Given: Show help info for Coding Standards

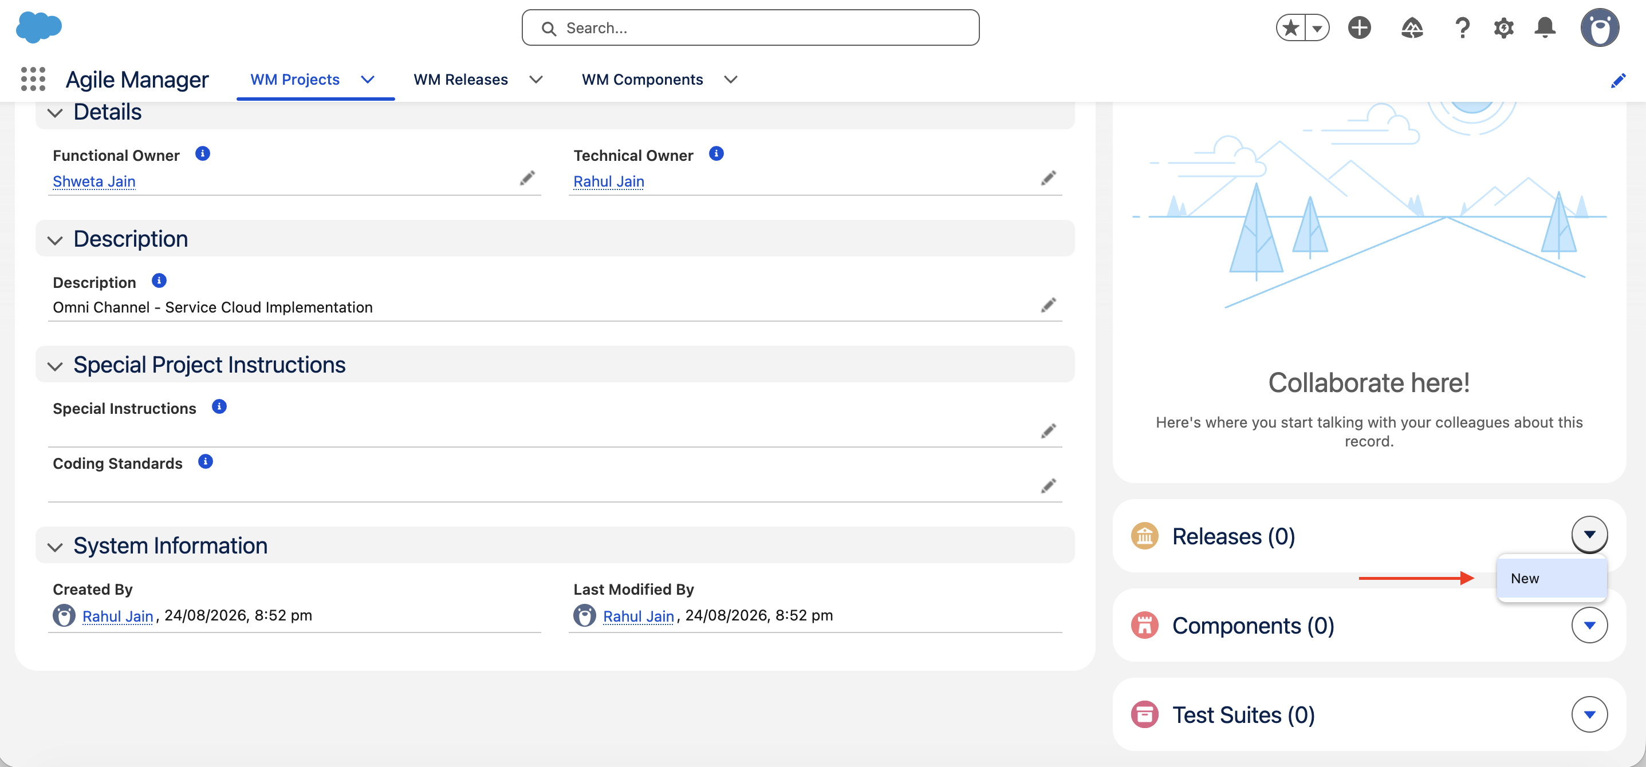Looking at the screenshot, I should coord(205,461).
